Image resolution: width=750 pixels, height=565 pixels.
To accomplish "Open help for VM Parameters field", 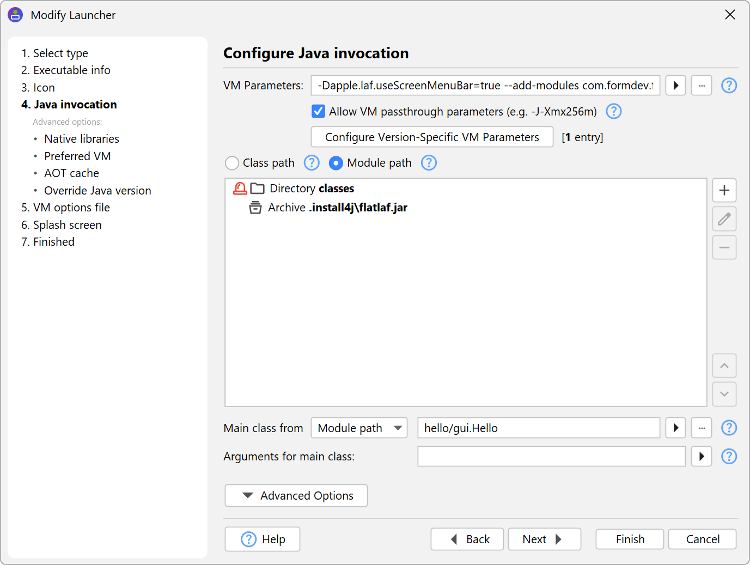I will 729,86.
